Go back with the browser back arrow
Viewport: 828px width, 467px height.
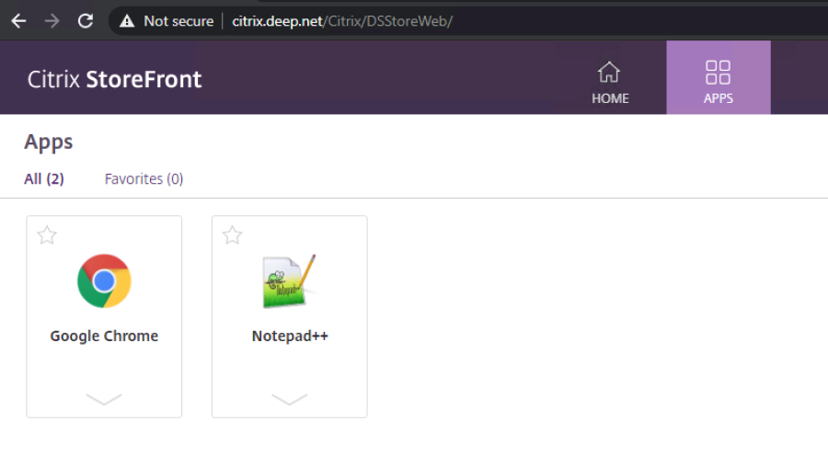tap(18, 21)
